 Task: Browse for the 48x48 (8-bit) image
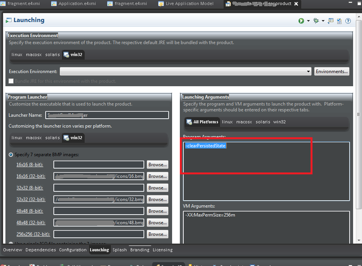click(x=157, y=211)
